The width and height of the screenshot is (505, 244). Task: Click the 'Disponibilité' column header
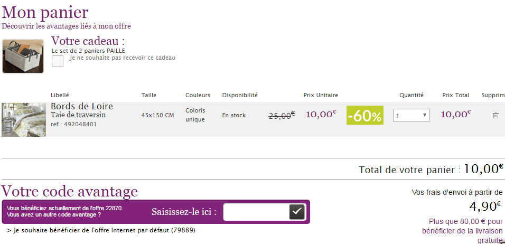pos(240,95)
